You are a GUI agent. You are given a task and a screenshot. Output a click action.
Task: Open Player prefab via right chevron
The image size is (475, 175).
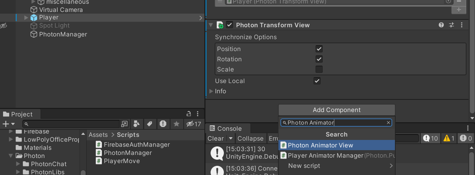point(201,18)
